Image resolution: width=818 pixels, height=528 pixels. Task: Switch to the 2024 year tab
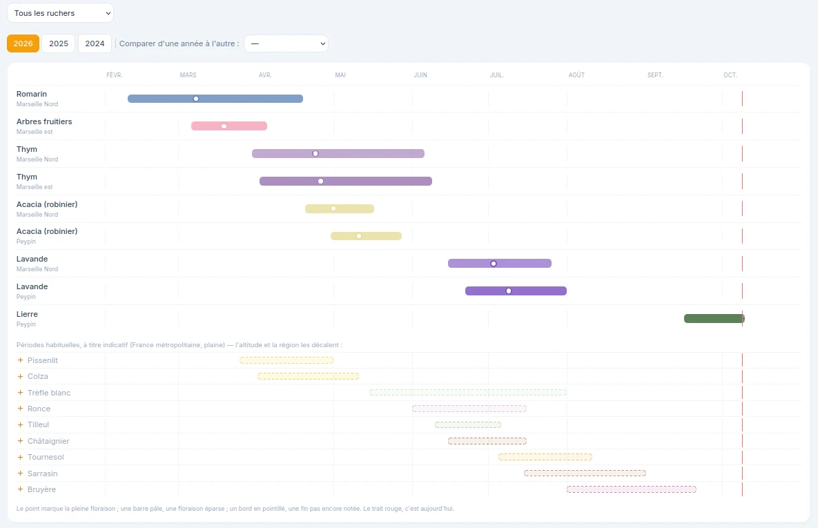click(x=95, y=43)
